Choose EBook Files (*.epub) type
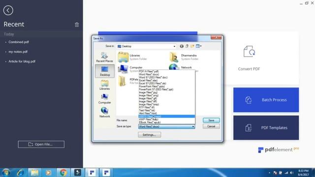This screenshot has height=177, width=315. [167, 122]
